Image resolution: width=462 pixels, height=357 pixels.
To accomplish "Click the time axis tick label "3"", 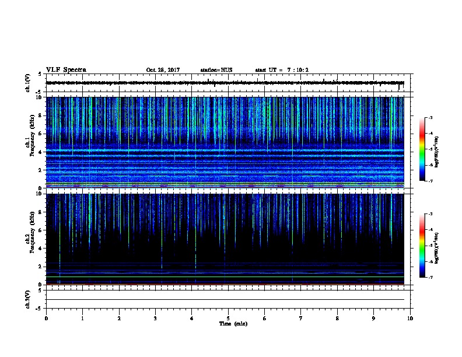I will [x=155, y=318].
